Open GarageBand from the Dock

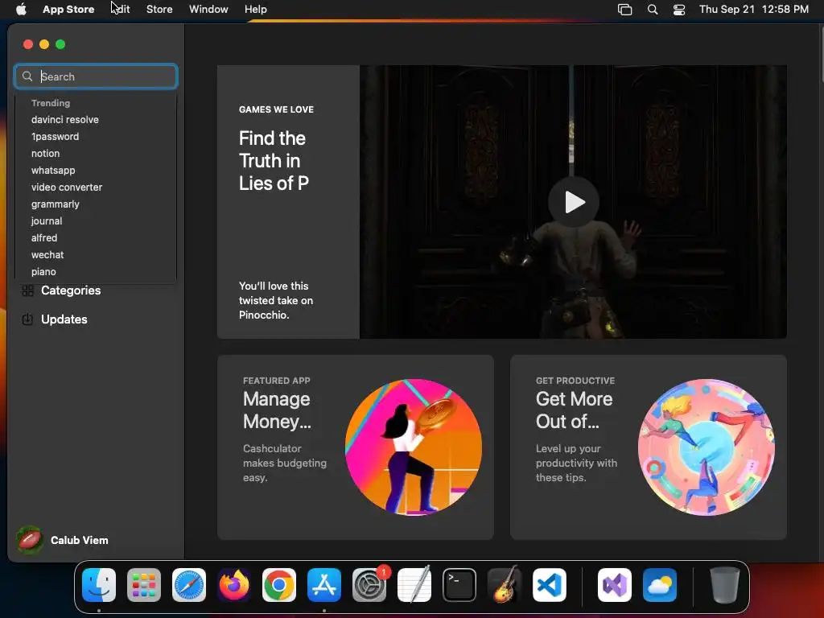[505, 585]
